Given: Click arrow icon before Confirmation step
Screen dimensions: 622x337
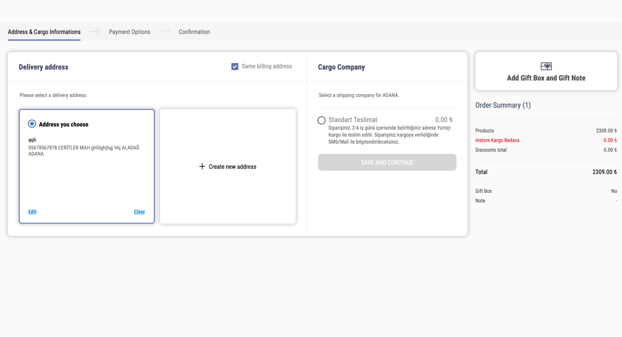Looking at the screenshot, I should click(164, 32).
